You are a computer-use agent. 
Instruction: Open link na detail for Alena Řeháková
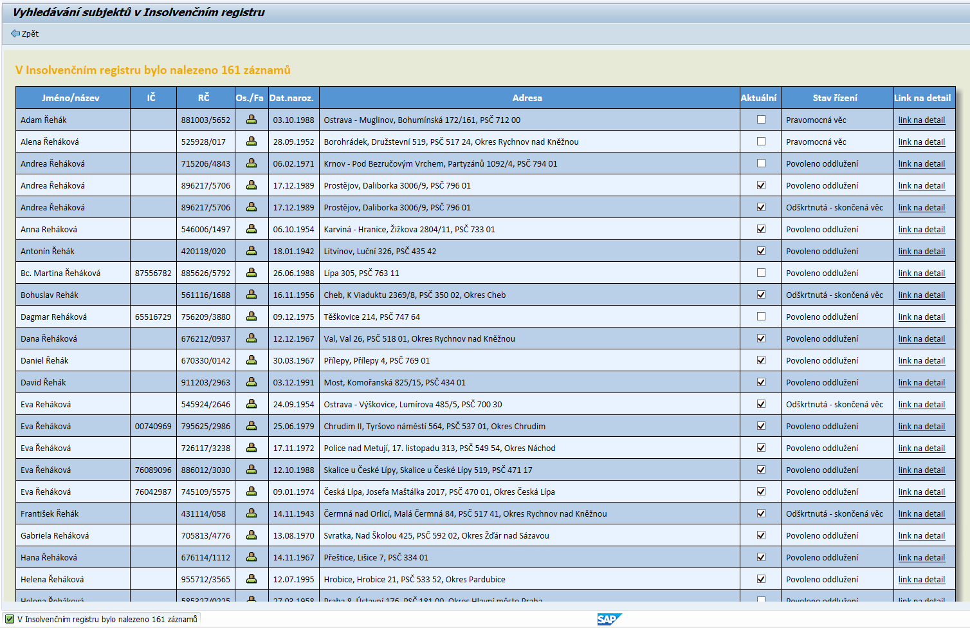click(x=921, y=142)
